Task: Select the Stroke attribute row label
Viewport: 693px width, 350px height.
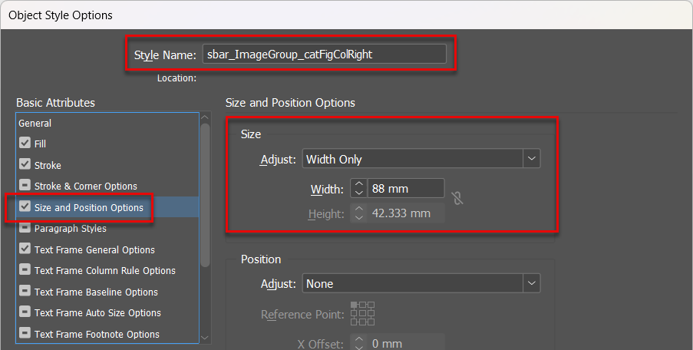Action: click(48, 165)
